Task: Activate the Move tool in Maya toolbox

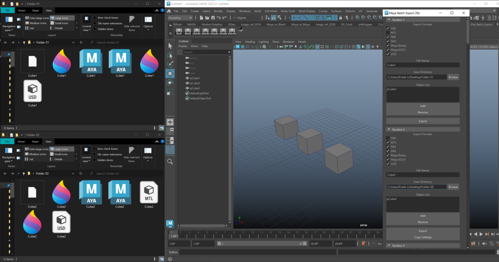Action: pos(170,74)
